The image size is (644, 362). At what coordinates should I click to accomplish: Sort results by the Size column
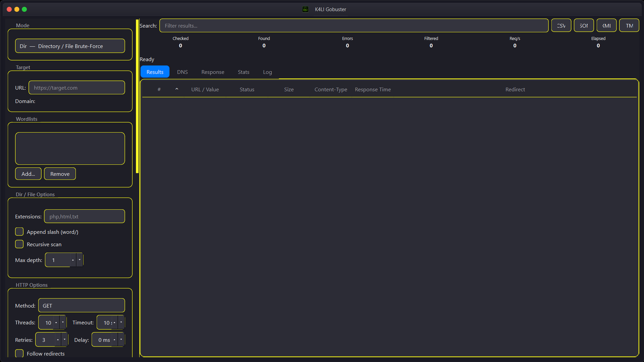pos(289,89)
